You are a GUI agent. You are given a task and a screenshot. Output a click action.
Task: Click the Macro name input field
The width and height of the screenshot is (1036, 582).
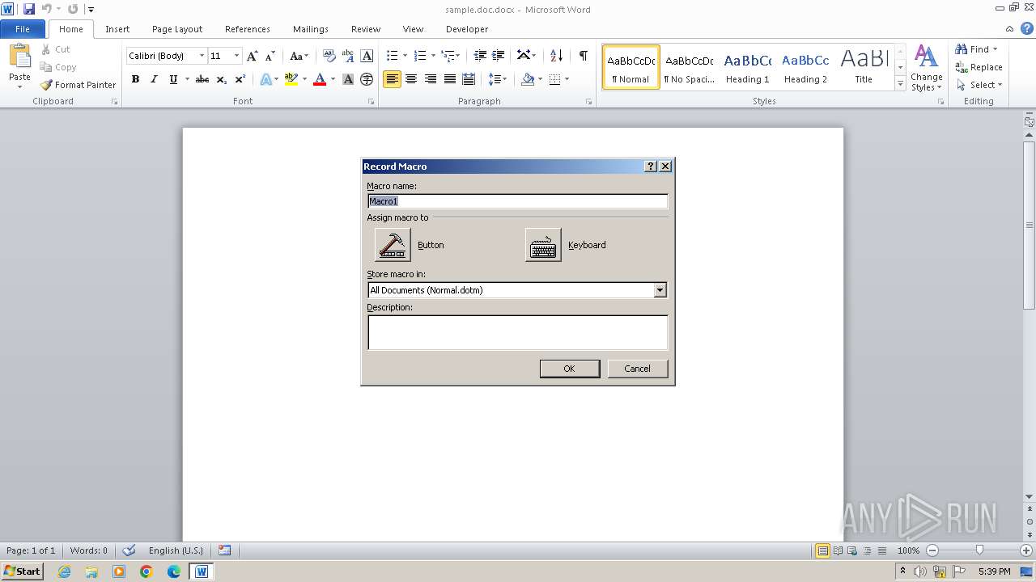point(518,201)
